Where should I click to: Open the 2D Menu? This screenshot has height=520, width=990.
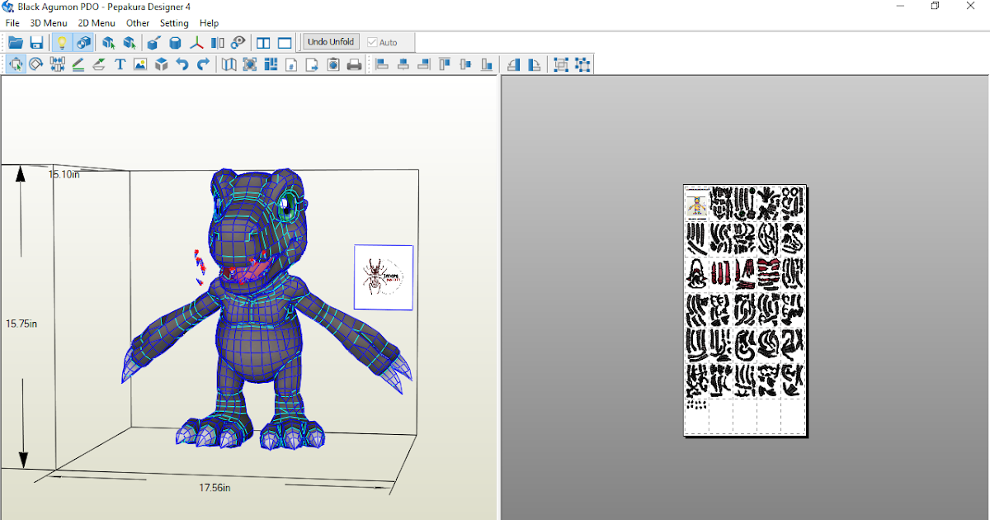tap(96, 22)
